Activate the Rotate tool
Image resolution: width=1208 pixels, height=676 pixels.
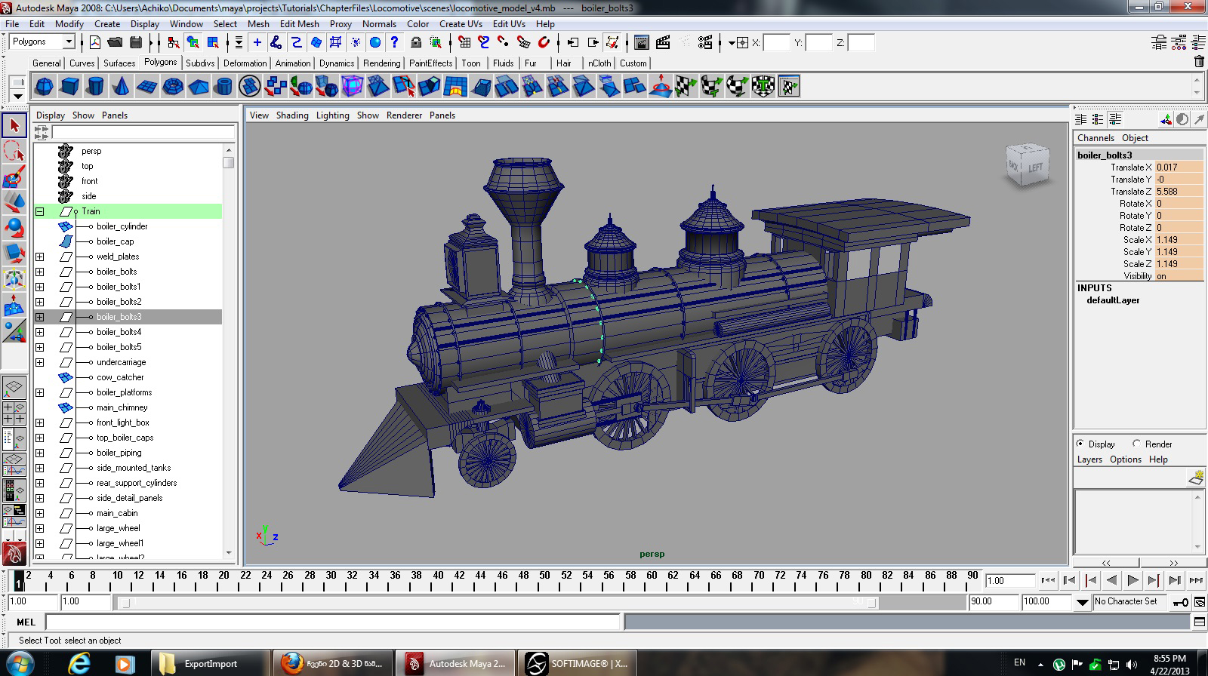[x=14, y=228]
